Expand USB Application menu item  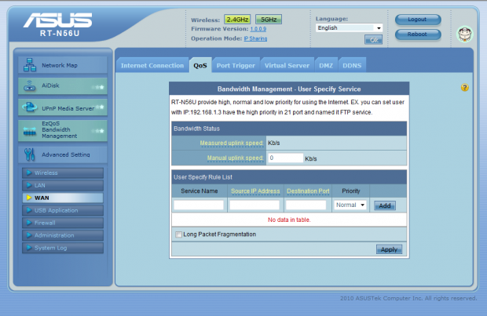63,210
